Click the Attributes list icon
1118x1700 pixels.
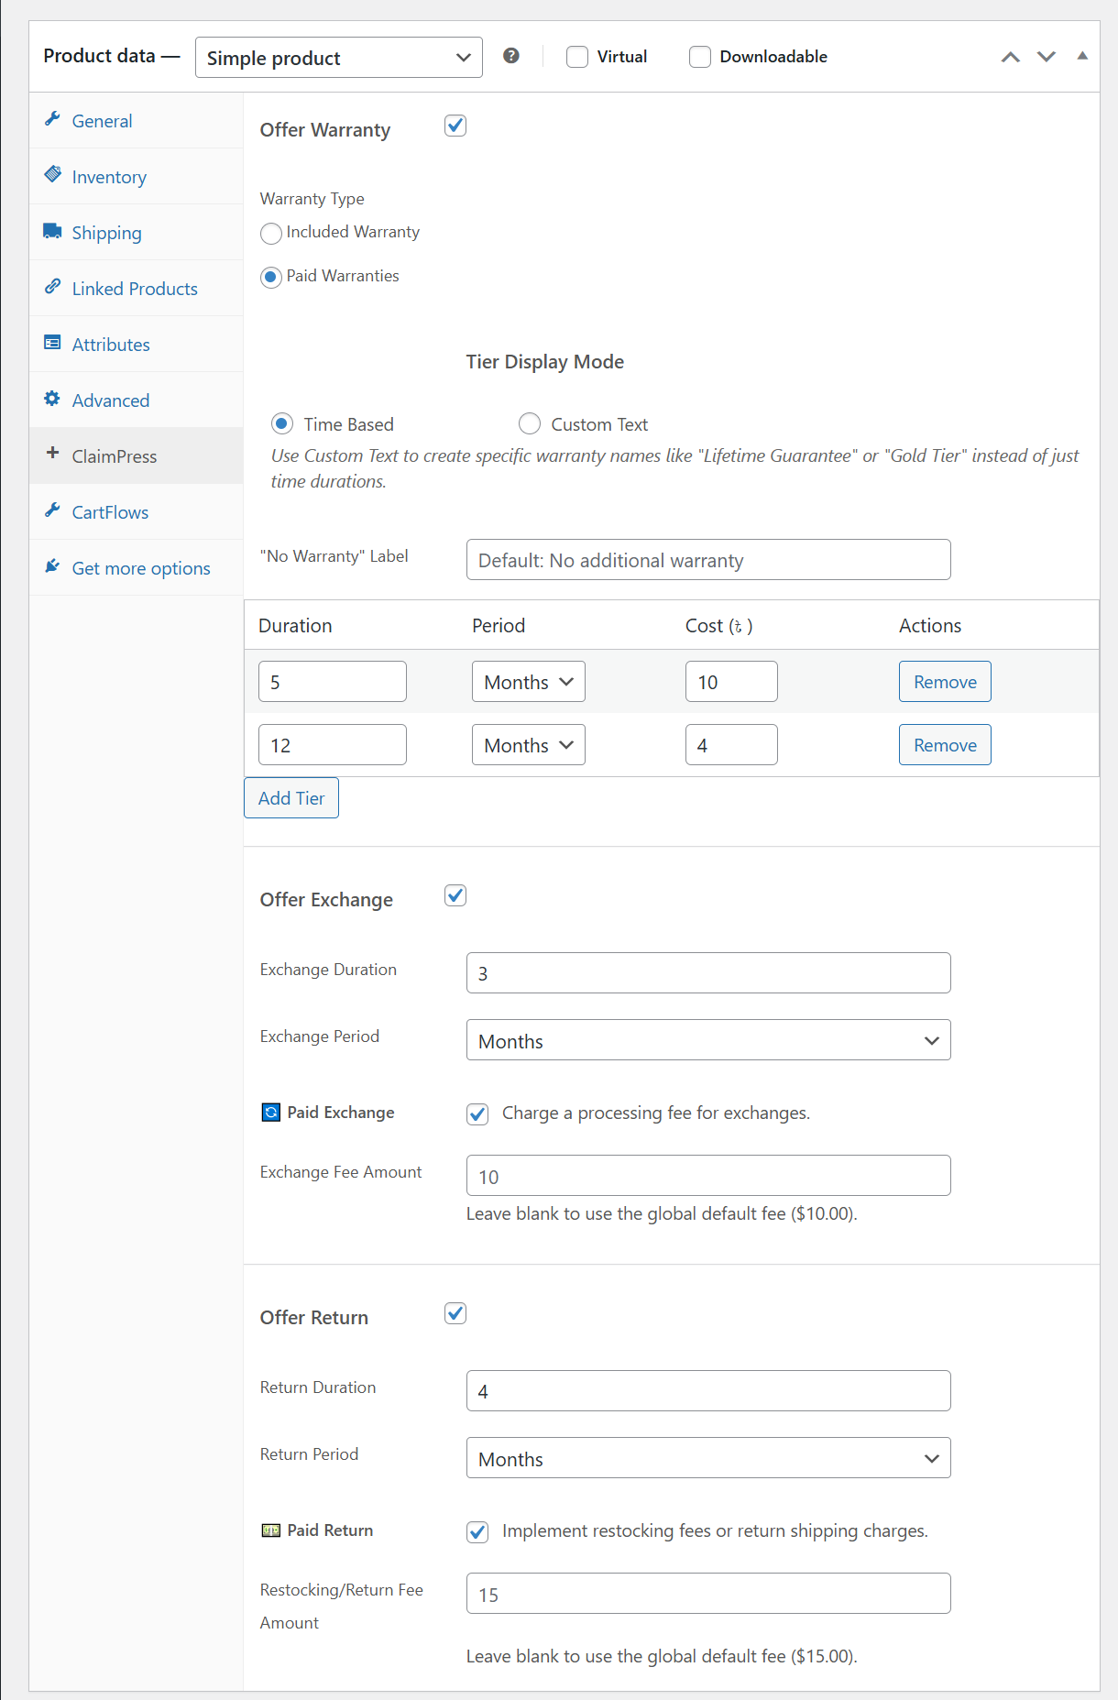tap(52, 343)
